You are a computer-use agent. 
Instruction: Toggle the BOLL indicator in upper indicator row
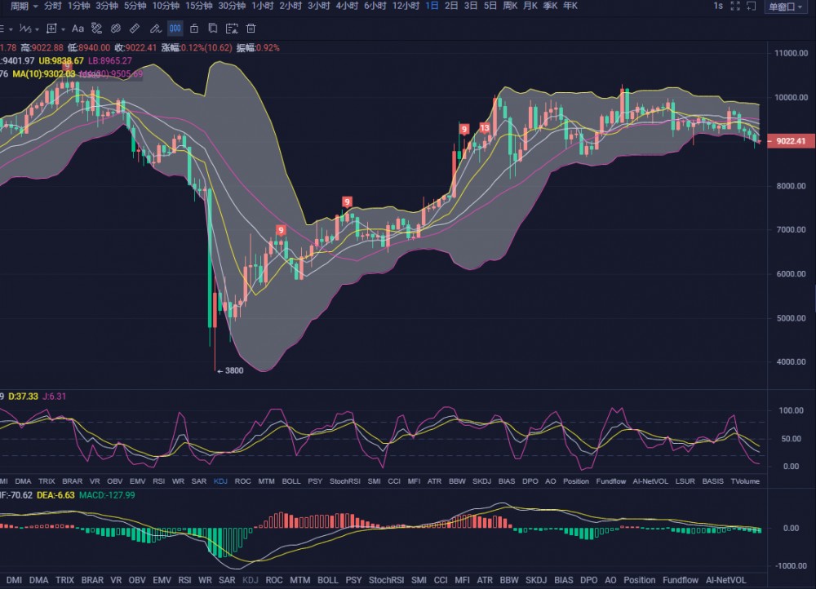coord(291,481)
